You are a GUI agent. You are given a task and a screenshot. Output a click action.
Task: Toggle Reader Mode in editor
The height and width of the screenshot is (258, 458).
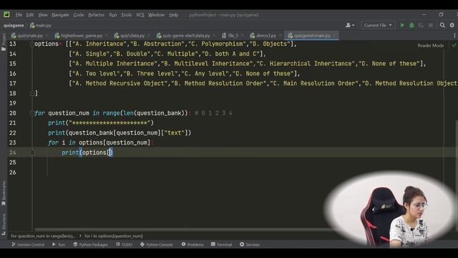pyautogui.click(x=430, y=46)
